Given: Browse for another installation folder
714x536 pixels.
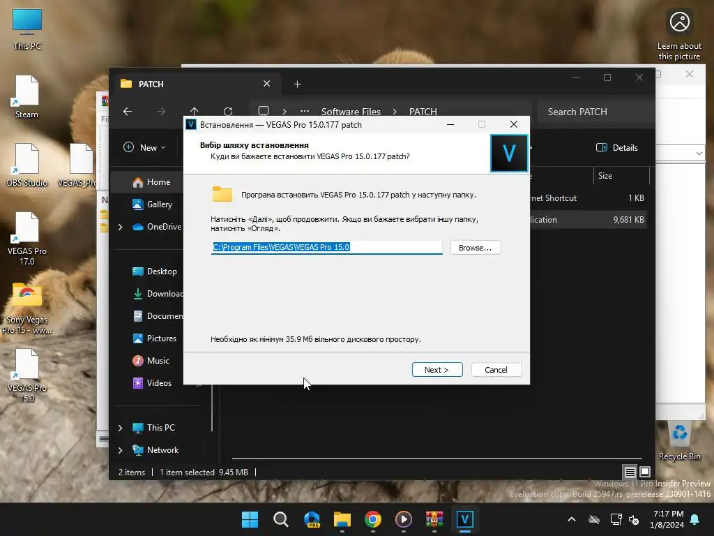Looking at the screenshot, I should 476,248.
